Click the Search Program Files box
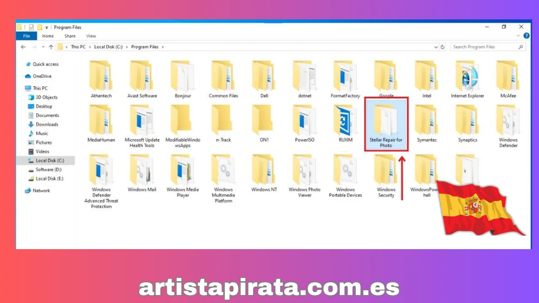This screenshot has width=539, height=303. click(x=488, y=47)
